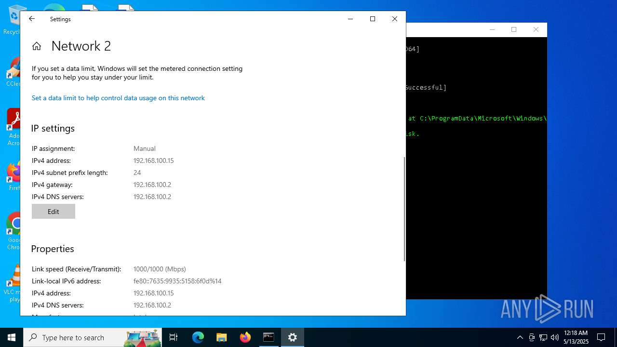Viewport: 617px width, 347px height.
Task: Open the network tray icon
Action: pos(543,337)
